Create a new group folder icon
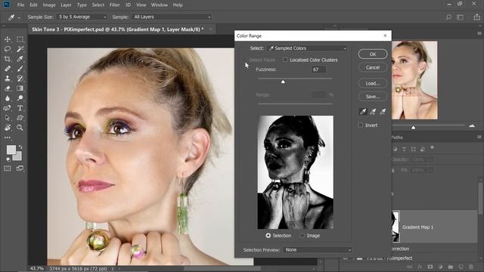 [x=451, y=267]
